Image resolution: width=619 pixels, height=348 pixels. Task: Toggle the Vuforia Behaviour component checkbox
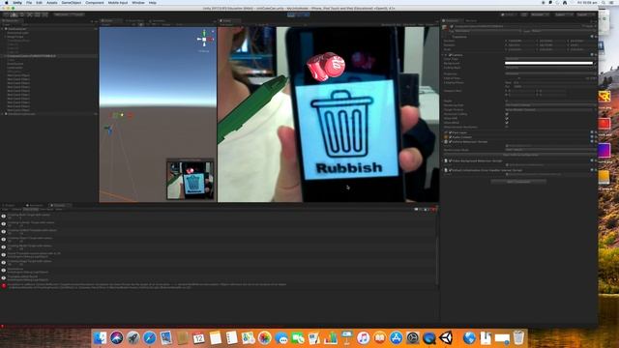point(450,142)
